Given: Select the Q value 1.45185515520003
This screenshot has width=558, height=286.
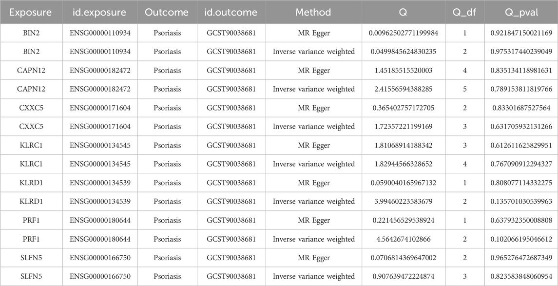Looking at the screenshot, I should [x=403, y=70].
